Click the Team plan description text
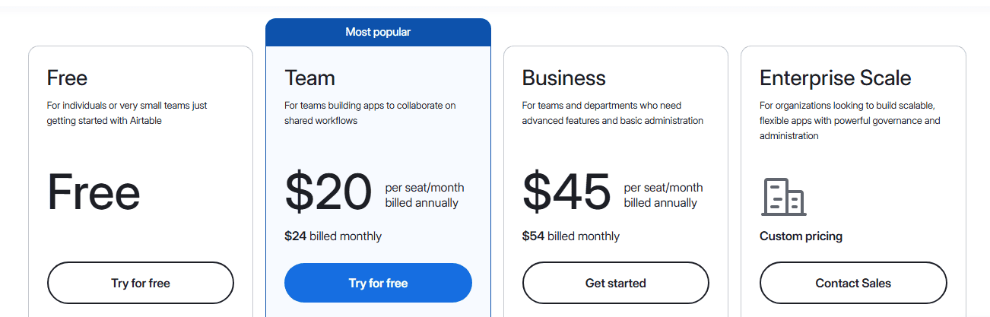Viewport: 990px width, 317px height. [370, 113]
